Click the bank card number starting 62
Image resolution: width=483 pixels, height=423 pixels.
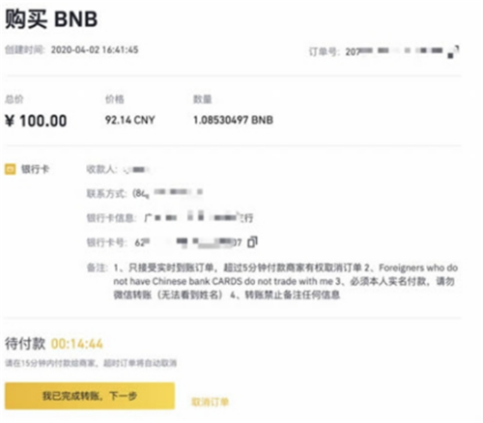[188, 242]
